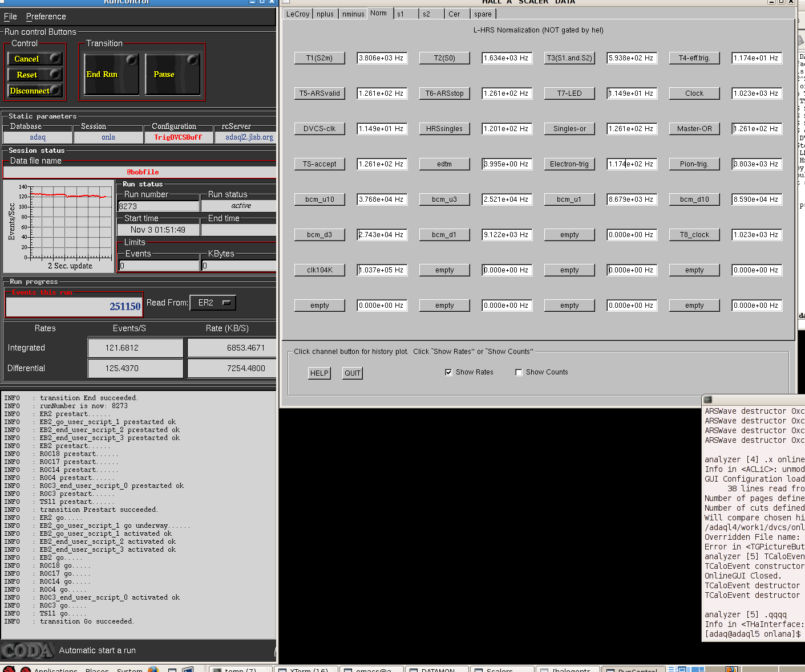
Task: Click the TrigDVCSBuff configuration value
Action: pos(178,137)
